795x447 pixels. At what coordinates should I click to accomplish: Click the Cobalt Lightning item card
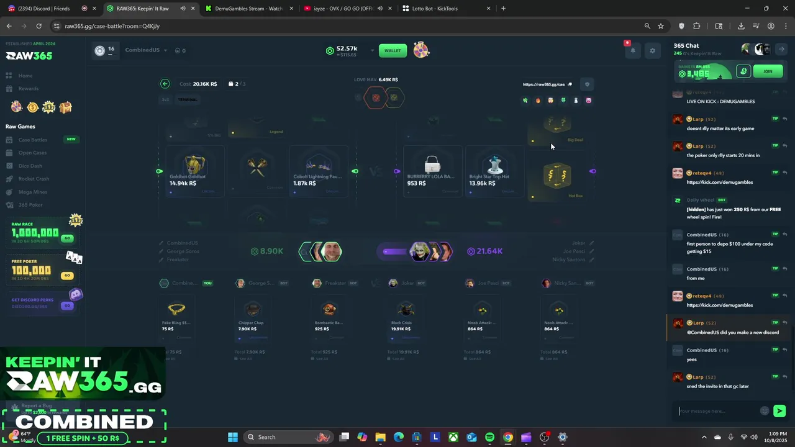319,171
